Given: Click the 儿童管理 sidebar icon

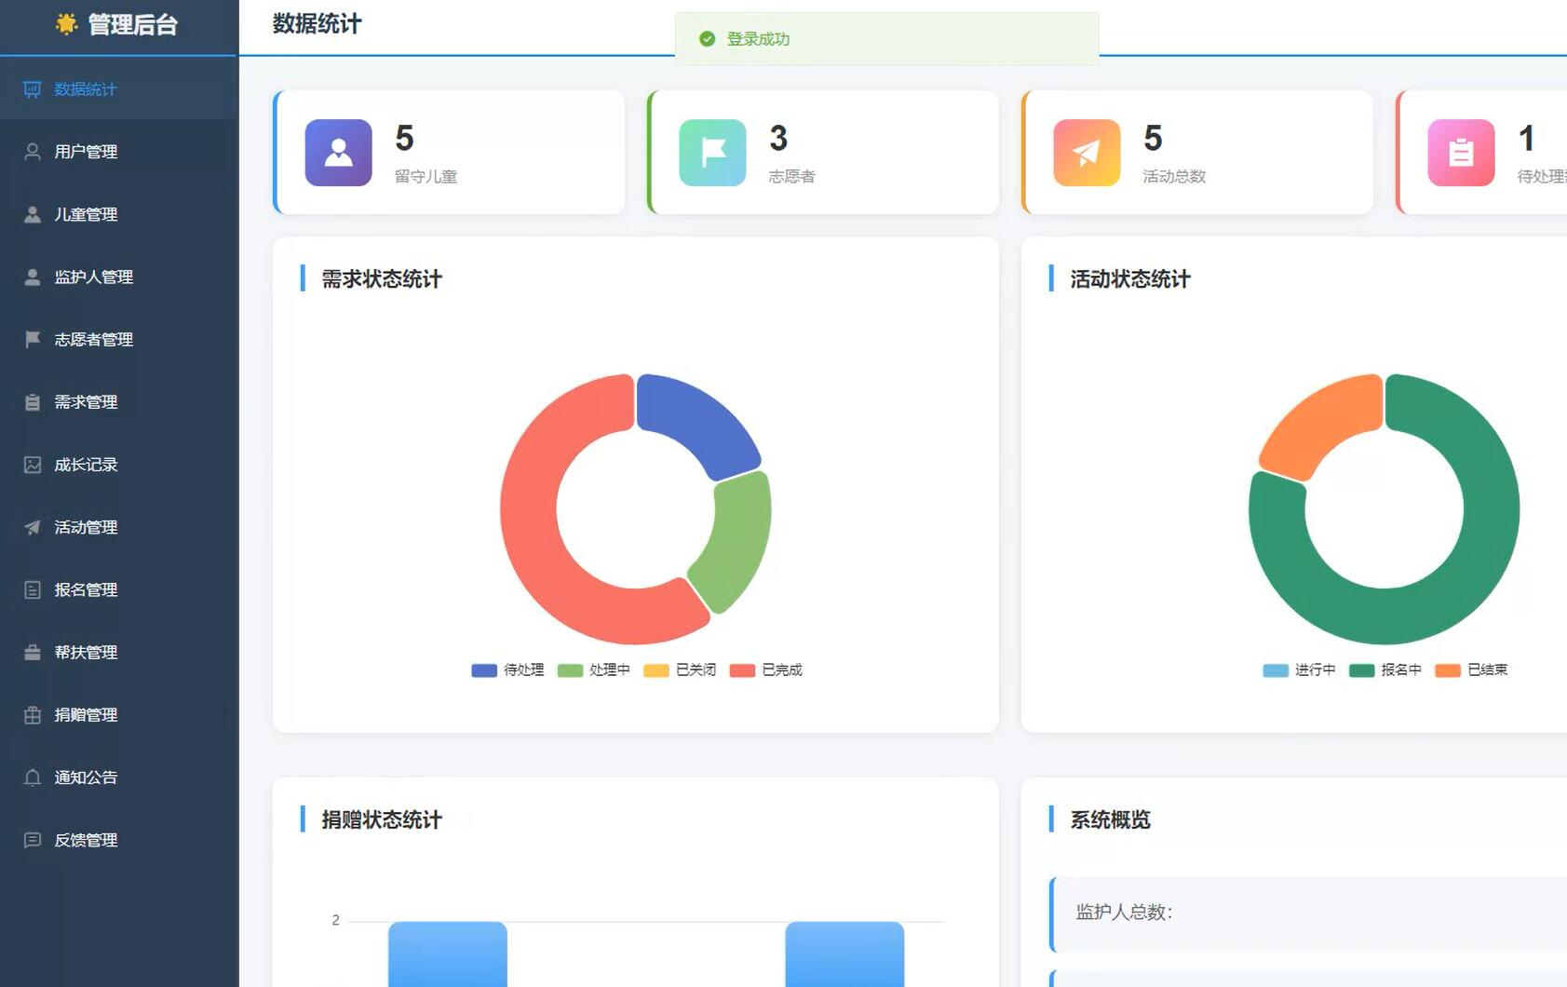Looking at the screenshot, I should 33,214.
